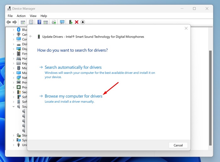The image size is (220, 162).
Task: Open the Action menu
Action: point(21,16)
